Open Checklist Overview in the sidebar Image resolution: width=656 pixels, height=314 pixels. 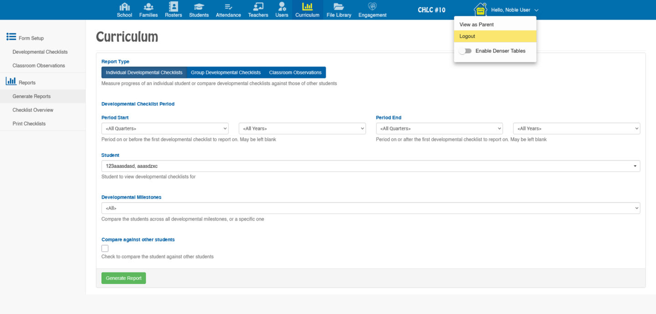[33, 110]
